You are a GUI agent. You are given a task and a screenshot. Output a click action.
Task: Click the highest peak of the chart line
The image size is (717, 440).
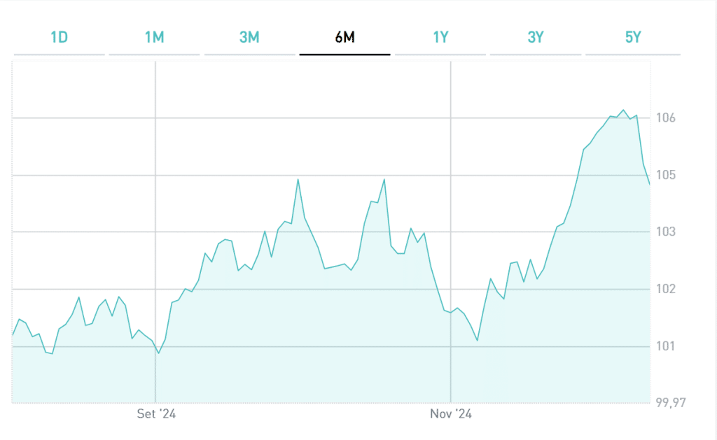click(x=623, y=110)
